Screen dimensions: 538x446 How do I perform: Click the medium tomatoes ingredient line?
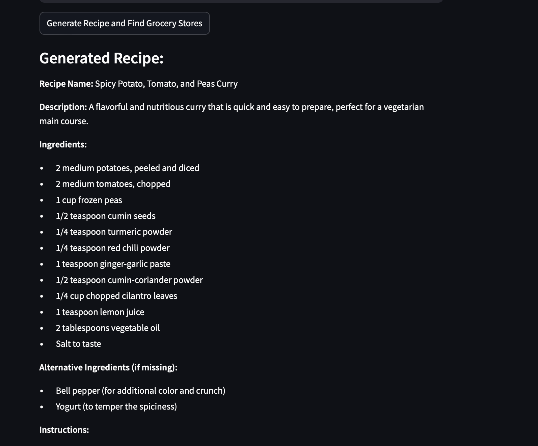(x=113, y=184)
